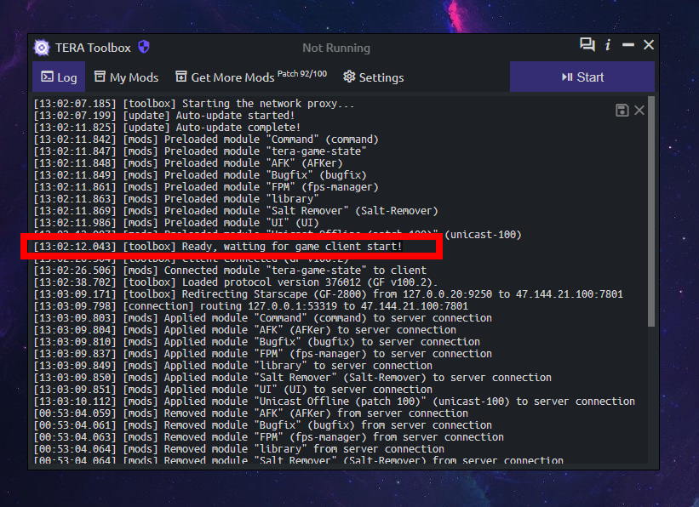
Task: Open the info "i" icon
Action: 608,45
